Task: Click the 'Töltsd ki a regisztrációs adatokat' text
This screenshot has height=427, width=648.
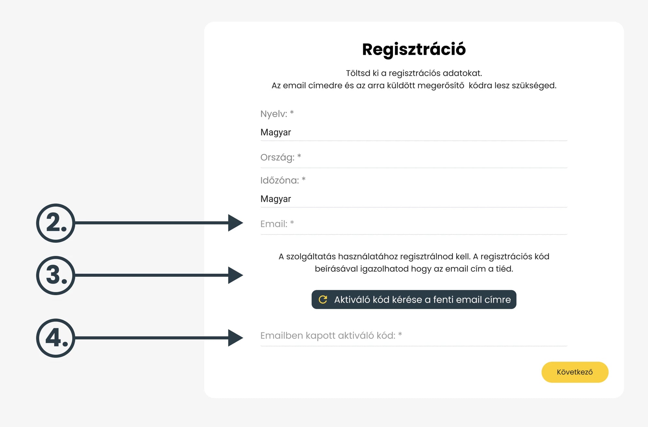Action: point(414,73)
